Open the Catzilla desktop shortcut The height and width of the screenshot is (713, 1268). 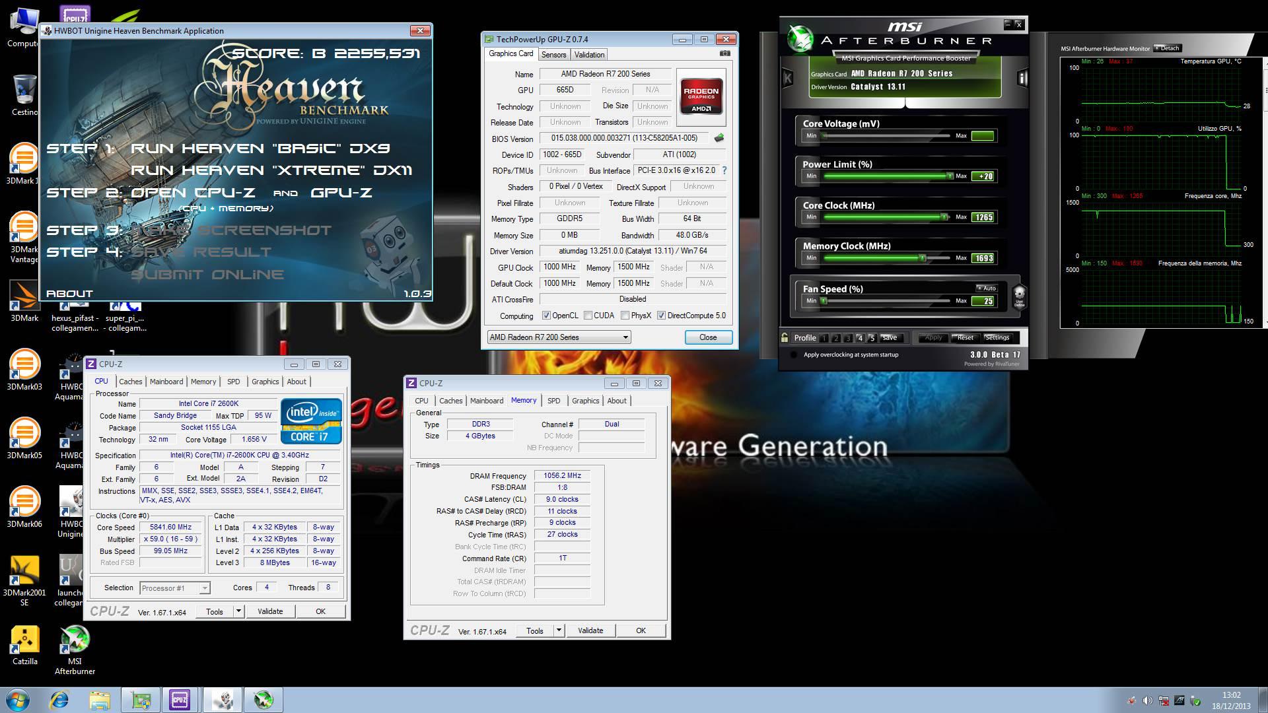24,644
